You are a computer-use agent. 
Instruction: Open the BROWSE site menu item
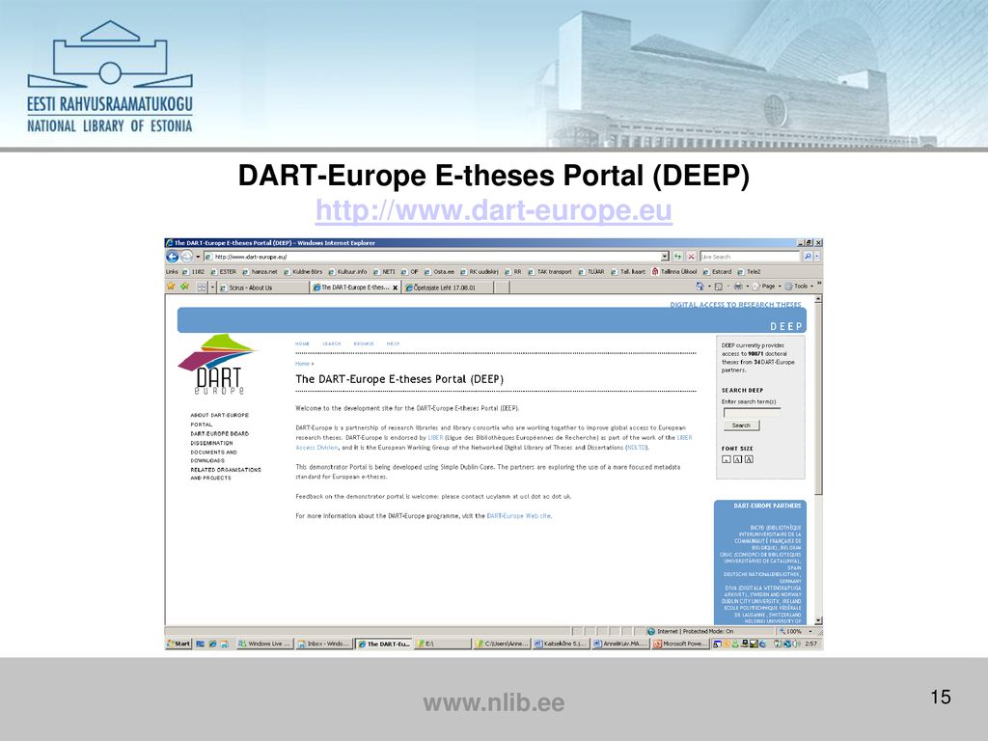[x=364, y=343]
